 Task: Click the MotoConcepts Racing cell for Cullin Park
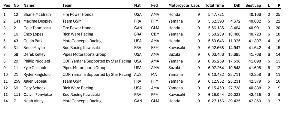click(82, 41)
